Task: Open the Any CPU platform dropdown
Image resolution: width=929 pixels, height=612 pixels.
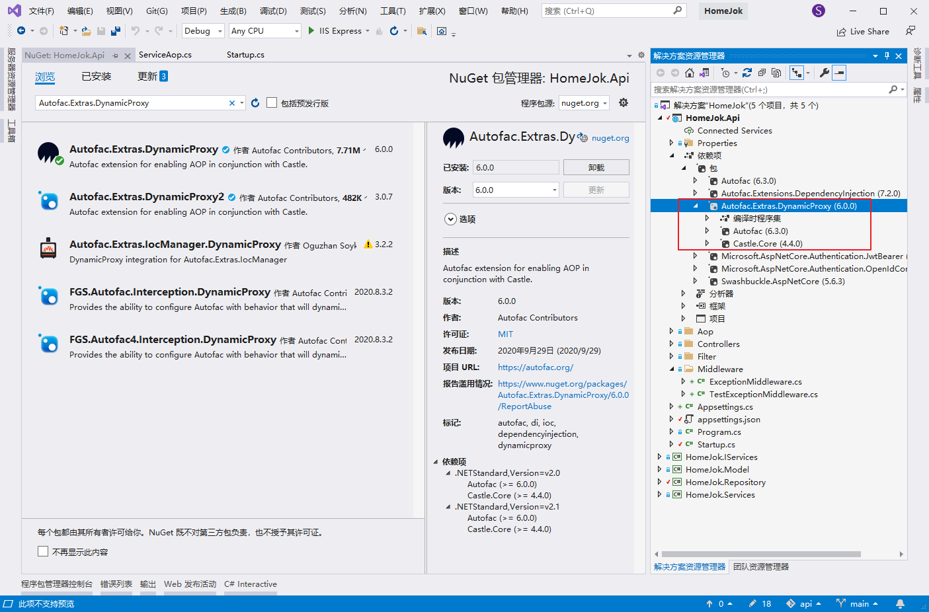Action: point(264,31)
